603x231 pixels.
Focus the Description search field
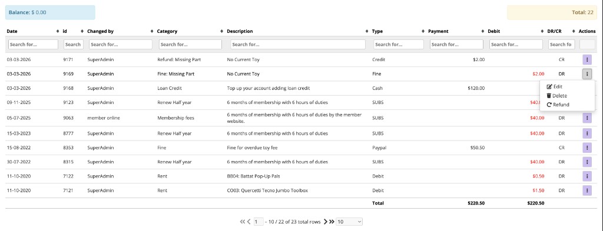click(x=298, y=45)
